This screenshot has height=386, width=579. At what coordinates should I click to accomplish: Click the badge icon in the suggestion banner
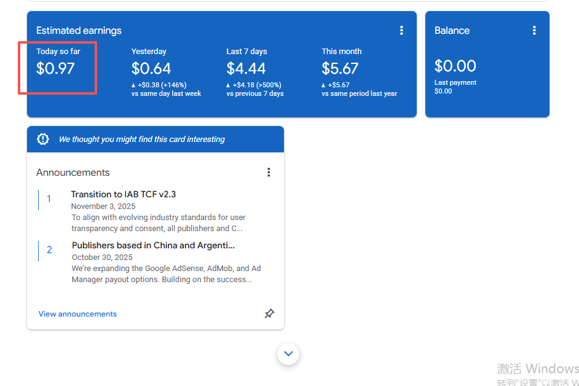[x=43, y=140]
